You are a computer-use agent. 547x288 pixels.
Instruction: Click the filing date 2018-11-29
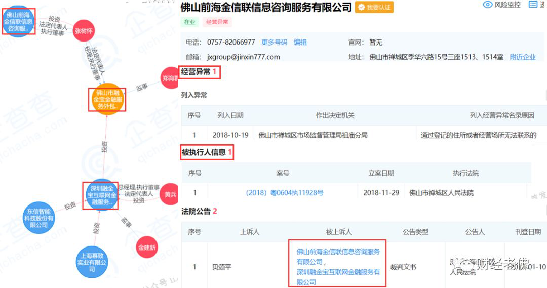[381, 193]
